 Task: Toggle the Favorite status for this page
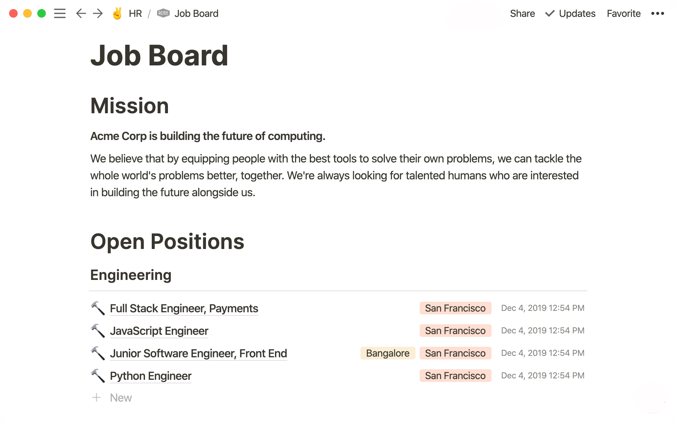[x=623, y=13]
